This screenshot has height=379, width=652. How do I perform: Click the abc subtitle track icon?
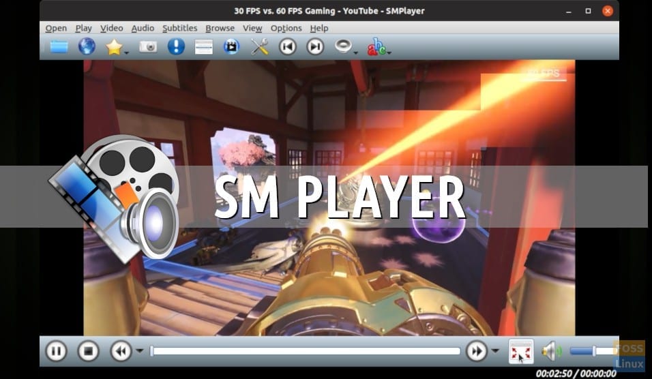[376, 46]
